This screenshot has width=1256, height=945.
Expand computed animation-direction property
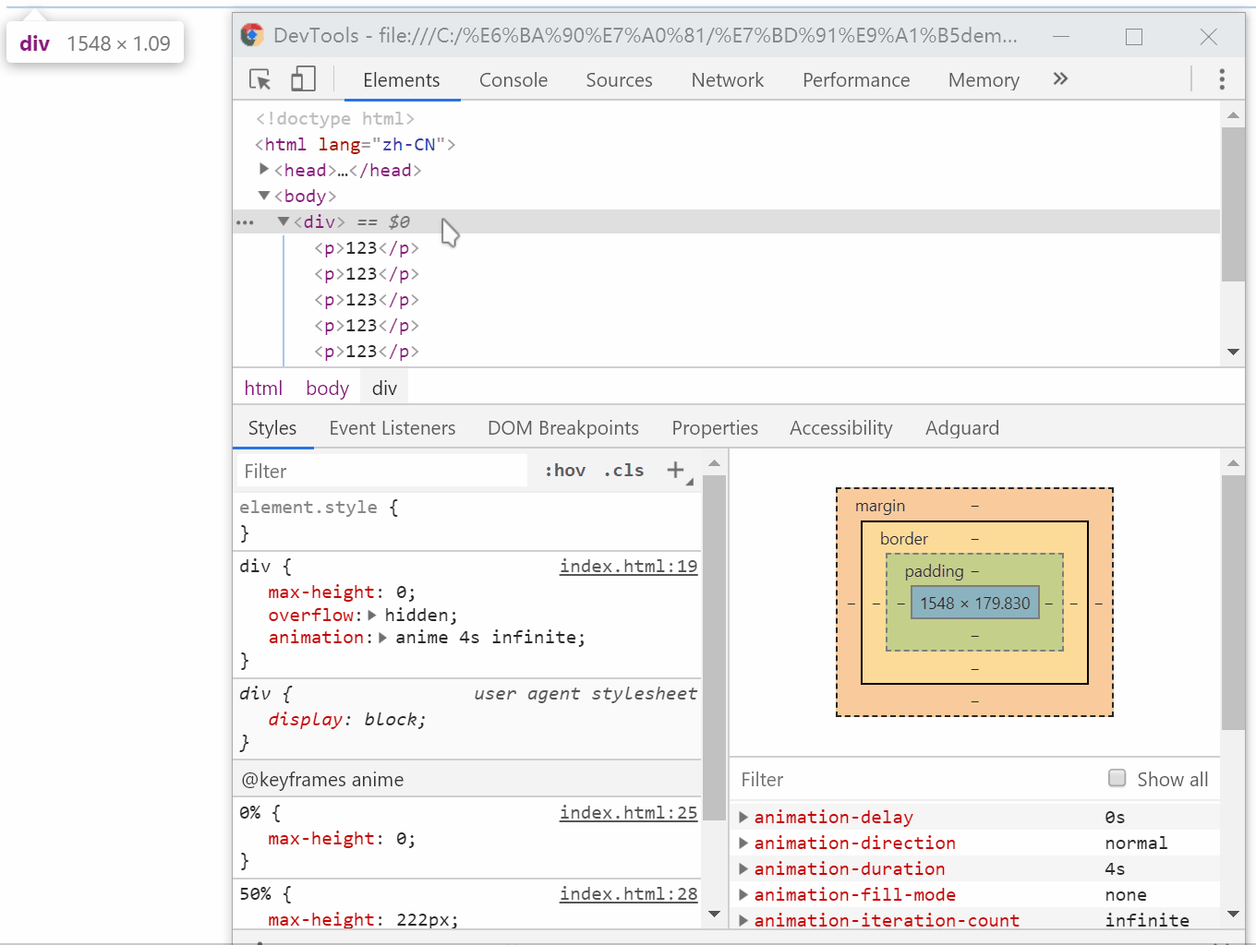click(743, 843)
